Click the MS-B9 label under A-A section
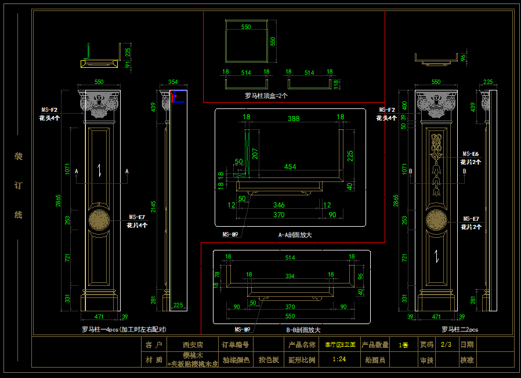521x378 pixels. (x=230, y=235)
